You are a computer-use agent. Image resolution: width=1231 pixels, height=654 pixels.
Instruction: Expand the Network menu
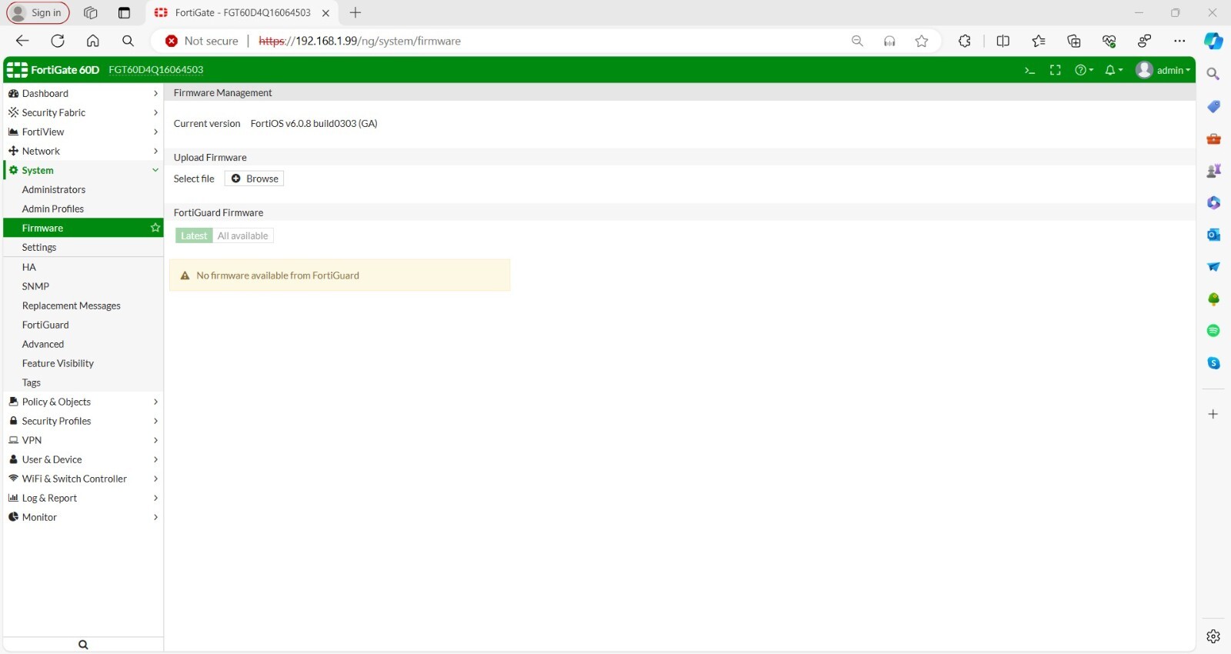[x=83, y=151]
